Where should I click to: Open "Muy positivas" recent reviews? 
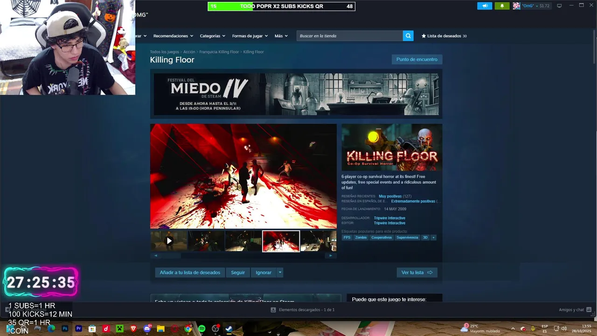tap(390, 196)
